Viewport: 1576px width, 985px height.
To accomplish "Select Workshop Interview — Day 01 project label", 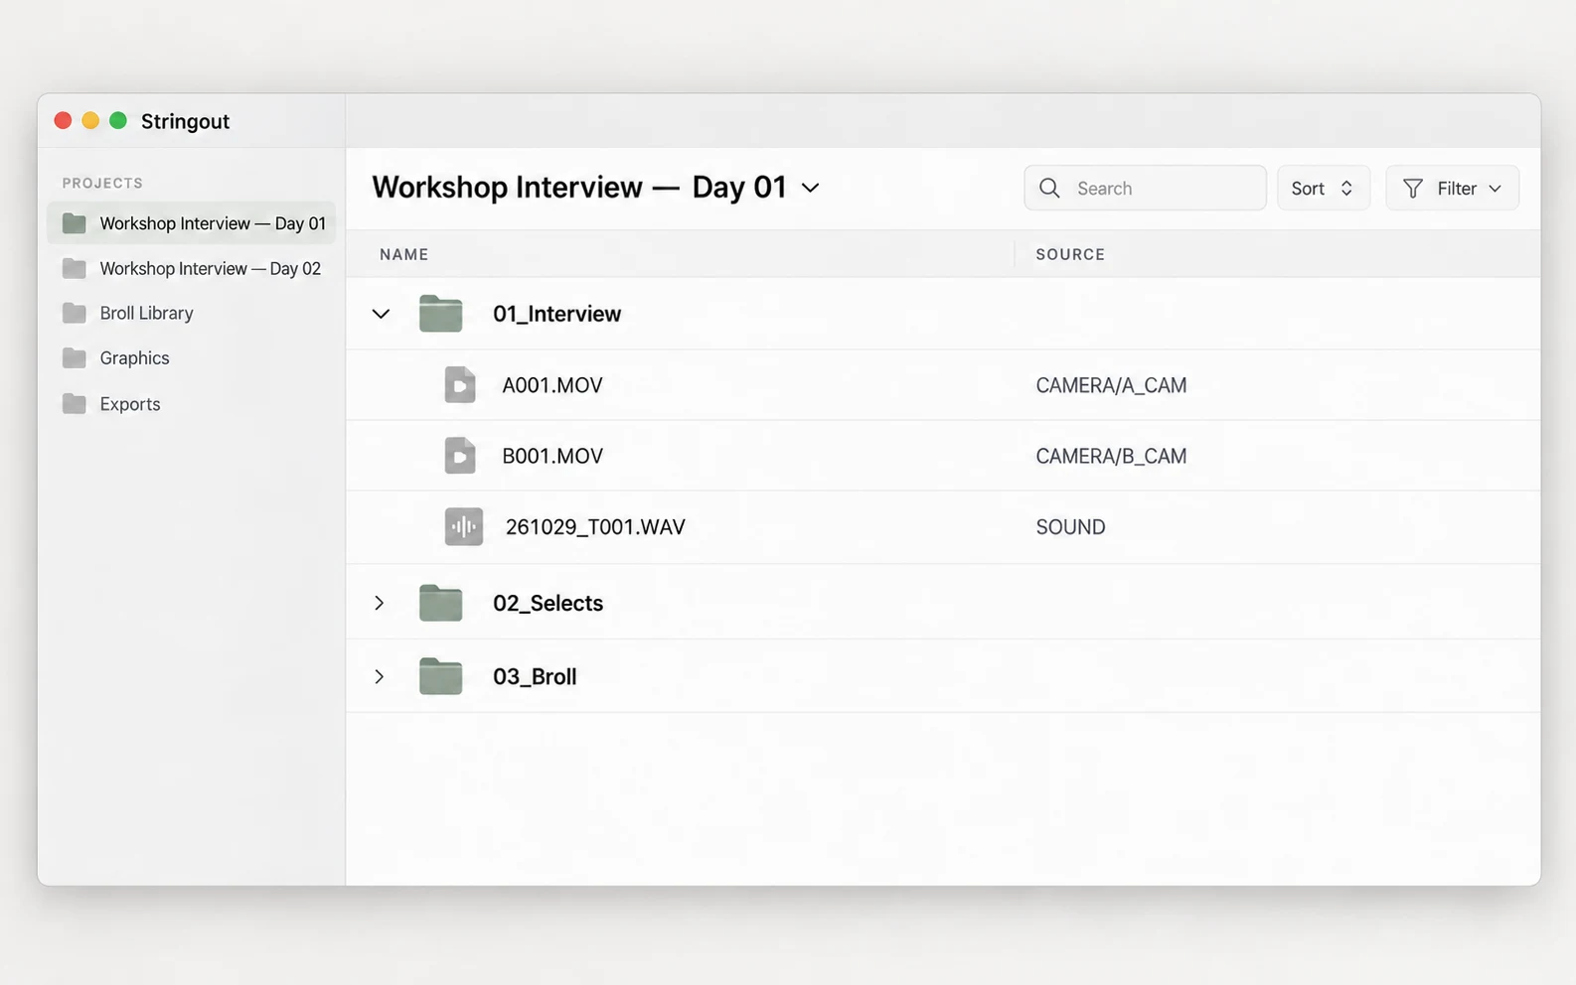I will click(x=213, y=223).
